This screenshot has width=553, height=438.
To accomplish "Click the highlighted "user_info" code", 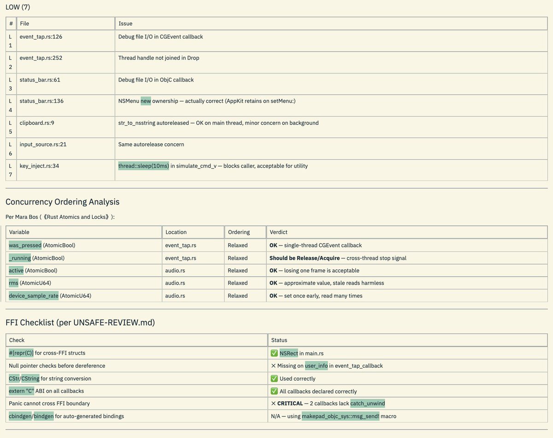I will [x=316, y=366].
